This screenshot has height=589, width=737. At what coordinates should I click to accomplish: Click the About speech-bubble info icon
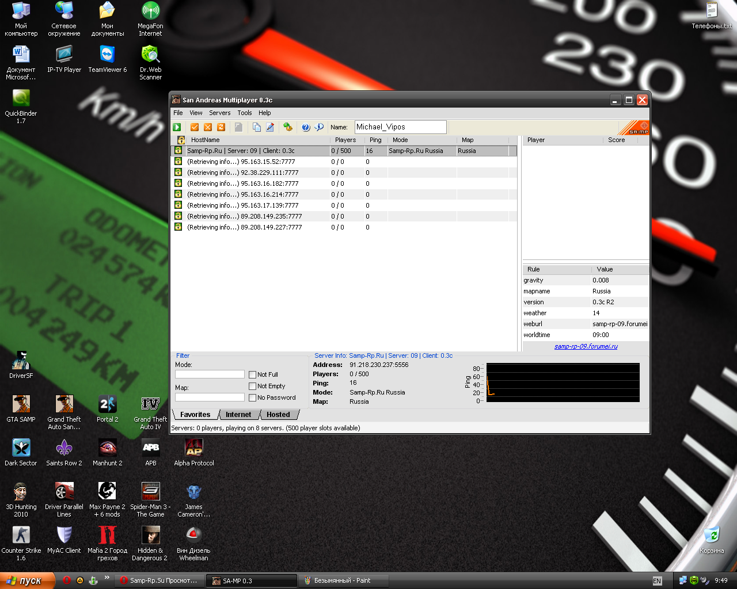pos(319,127)
